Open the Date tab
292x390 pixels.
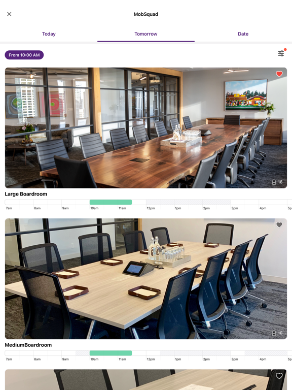pos(243,34)
